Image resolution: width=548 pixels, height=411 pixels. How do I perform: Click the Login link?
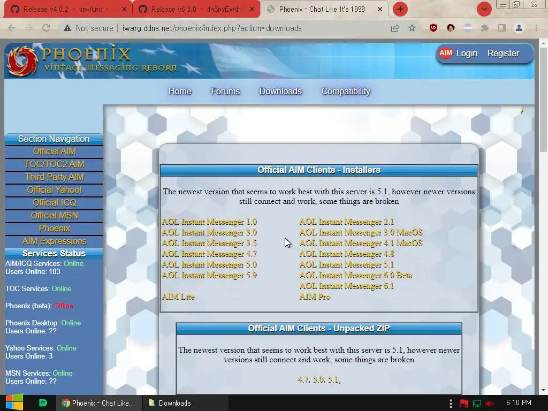click(467, 54)
